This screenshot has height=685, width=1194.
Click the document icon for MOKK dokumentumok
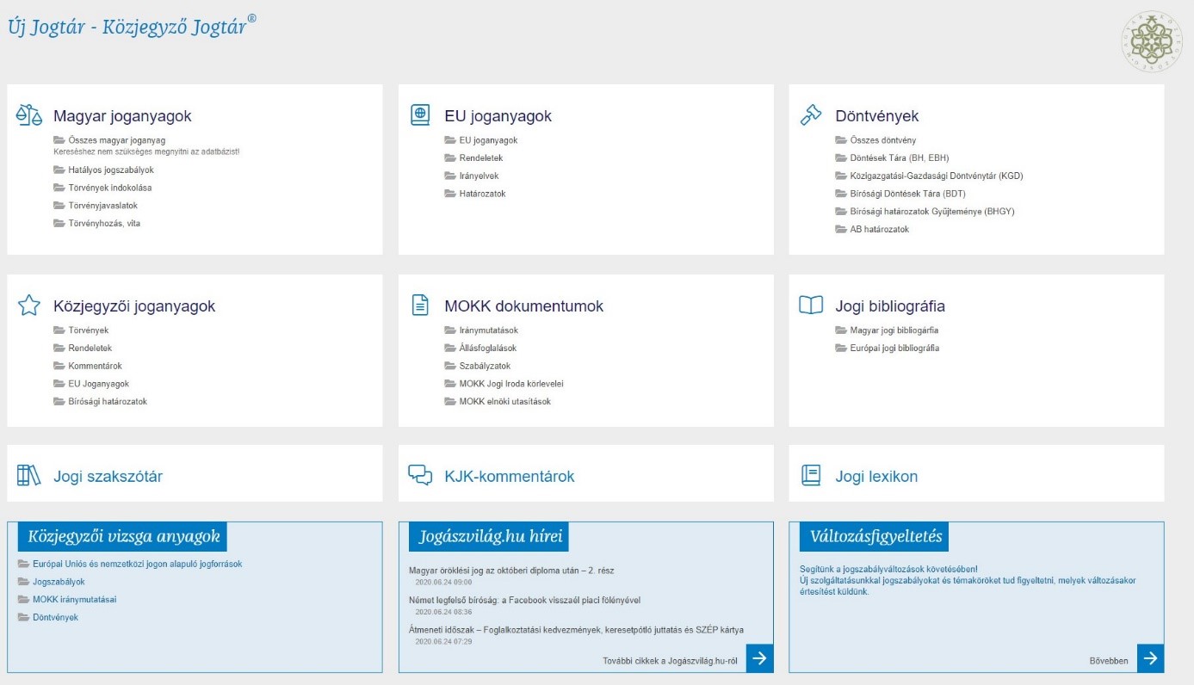click(x=420, y=305)
